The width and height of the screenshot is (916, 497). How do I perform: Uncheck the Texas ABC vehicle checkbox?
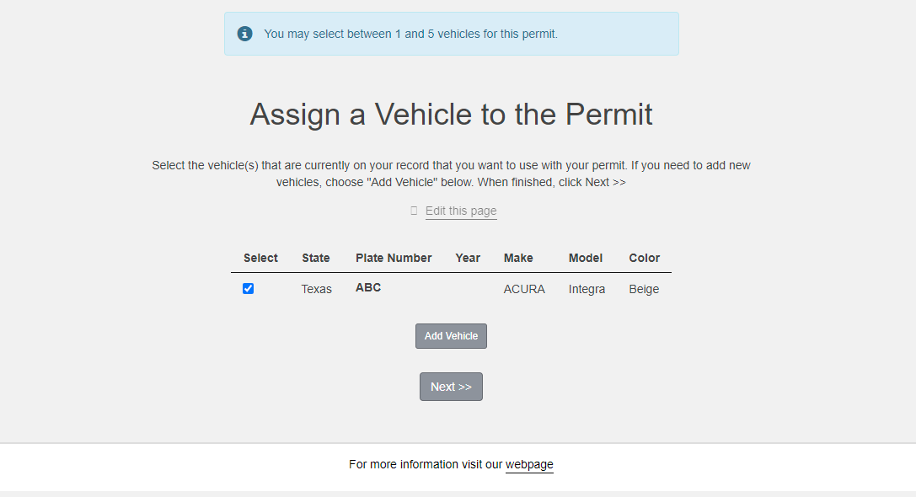(249, 288)
